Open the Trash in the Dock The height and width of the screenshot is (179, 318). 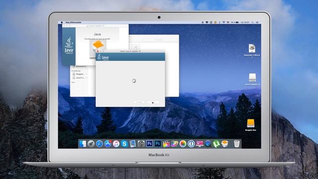tap(237, 144)
